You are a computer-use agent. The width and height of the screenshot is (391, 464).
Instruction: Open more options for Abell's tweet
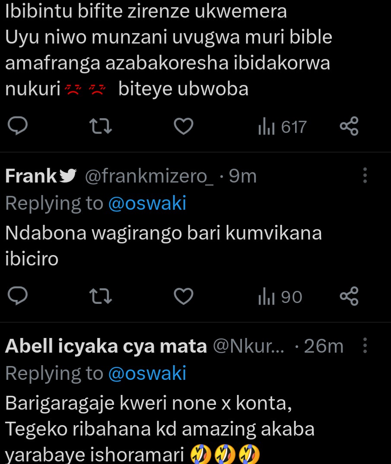coord(365,346)
